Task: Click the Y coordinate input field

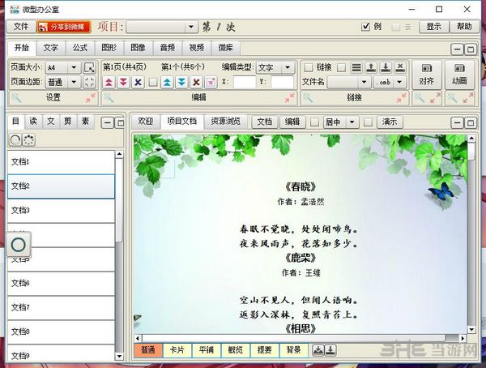Action: (x=282, y=82)
